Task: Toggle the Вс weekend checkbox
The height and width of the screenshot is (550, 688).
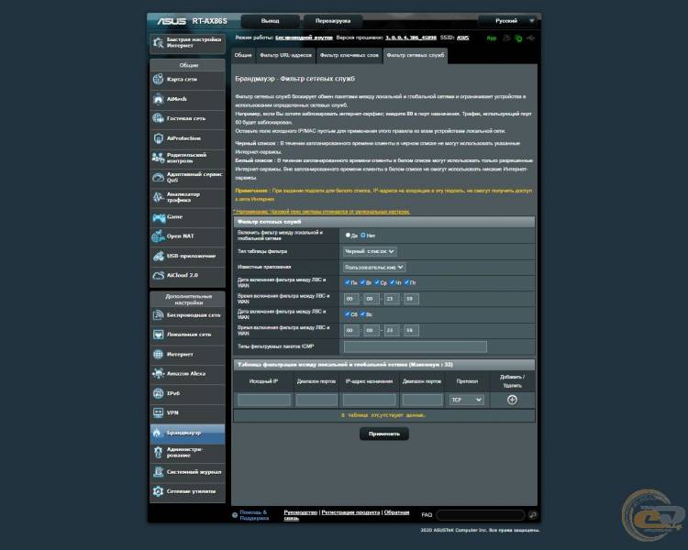Action: (x=362, y=314)
